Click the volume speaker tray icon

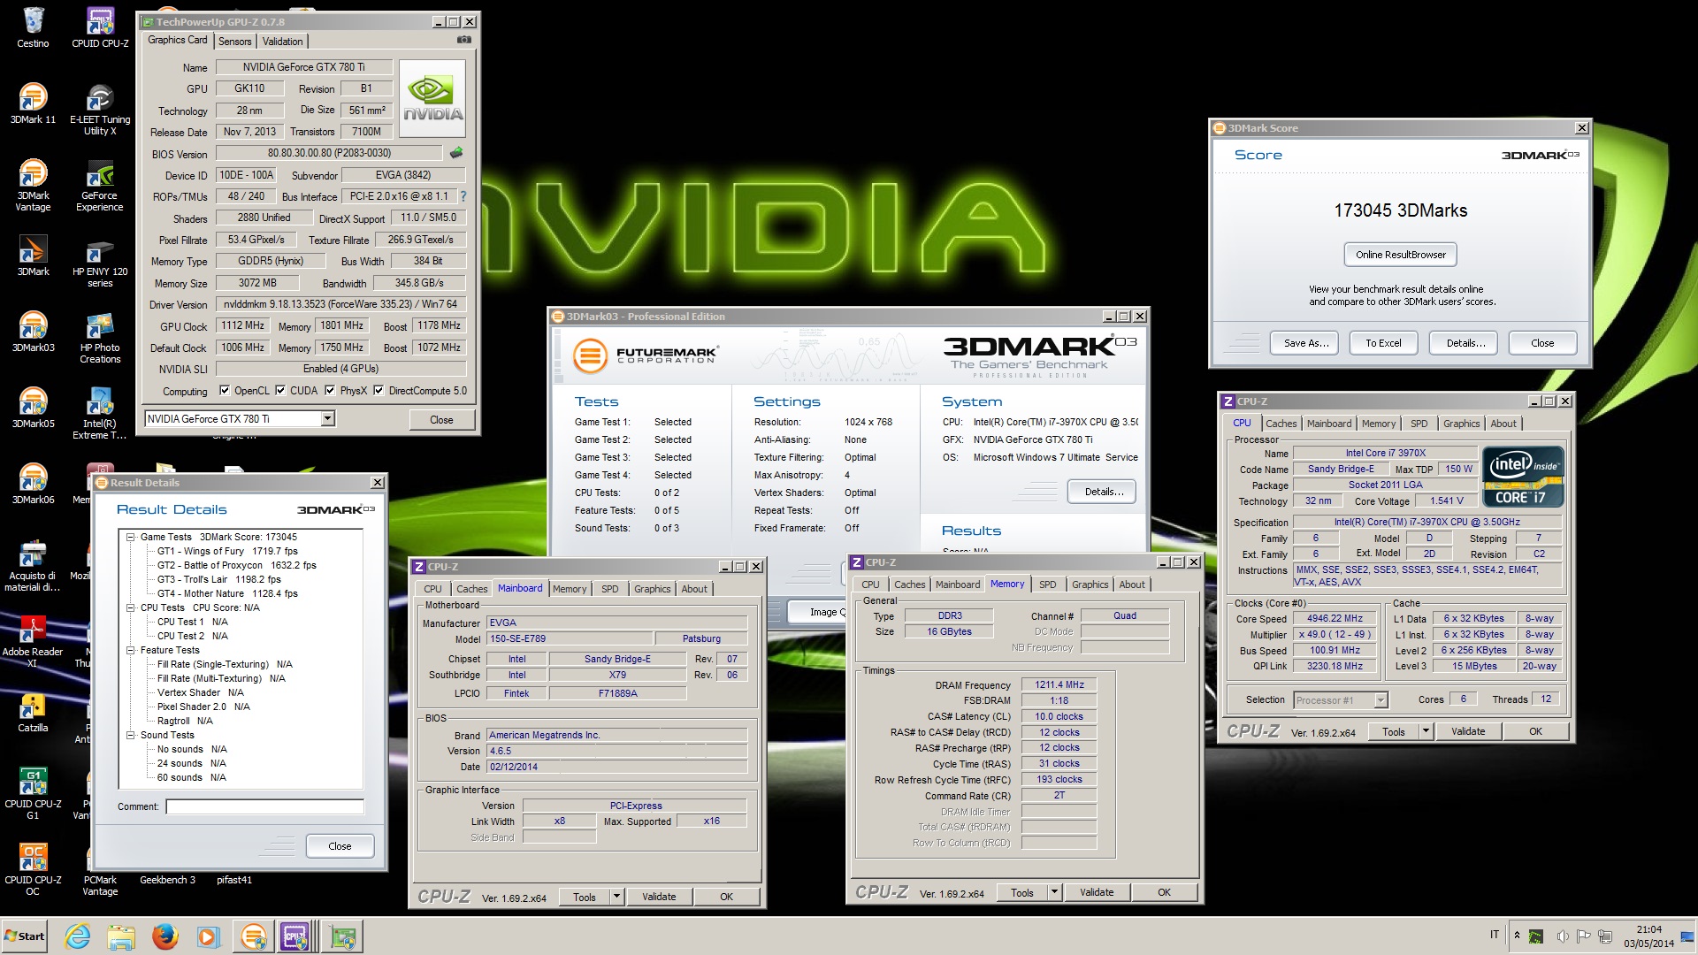click(x=1563, y=936)
